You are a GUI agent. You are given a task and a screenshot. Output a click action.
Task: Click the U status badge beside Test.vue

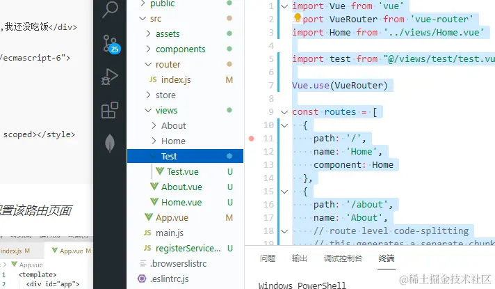(230, 171)
